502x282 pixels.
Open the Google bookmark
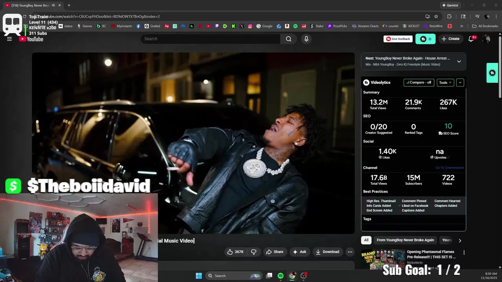pos(264,26)
